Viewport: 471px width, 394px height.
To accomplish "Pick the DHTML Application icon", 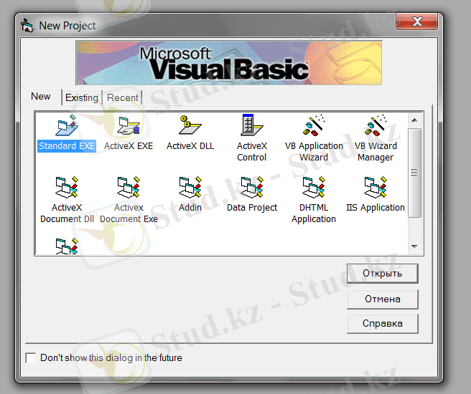I will (x=314, y=187).
